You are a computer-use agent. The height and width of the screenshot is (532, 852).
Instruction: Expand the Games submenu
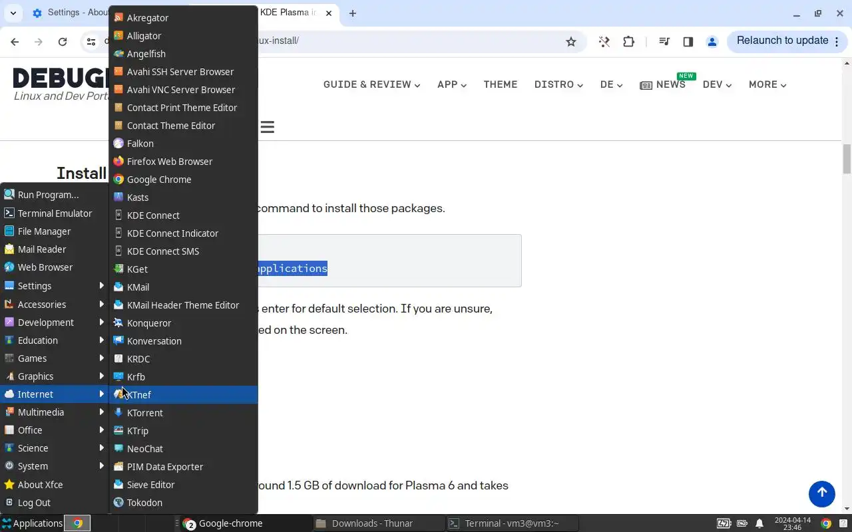[54, 358]
